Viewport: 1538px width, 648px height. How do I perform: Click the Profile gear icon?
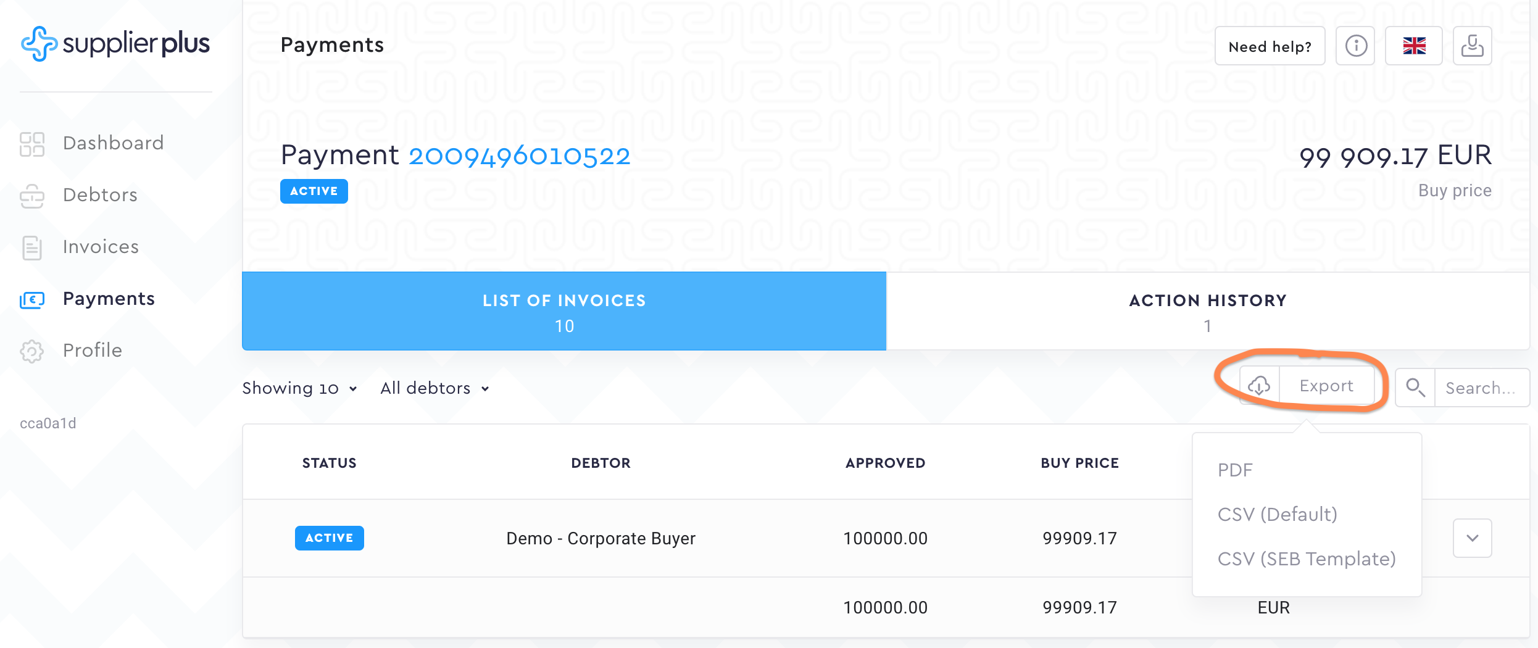pos(32,351)
